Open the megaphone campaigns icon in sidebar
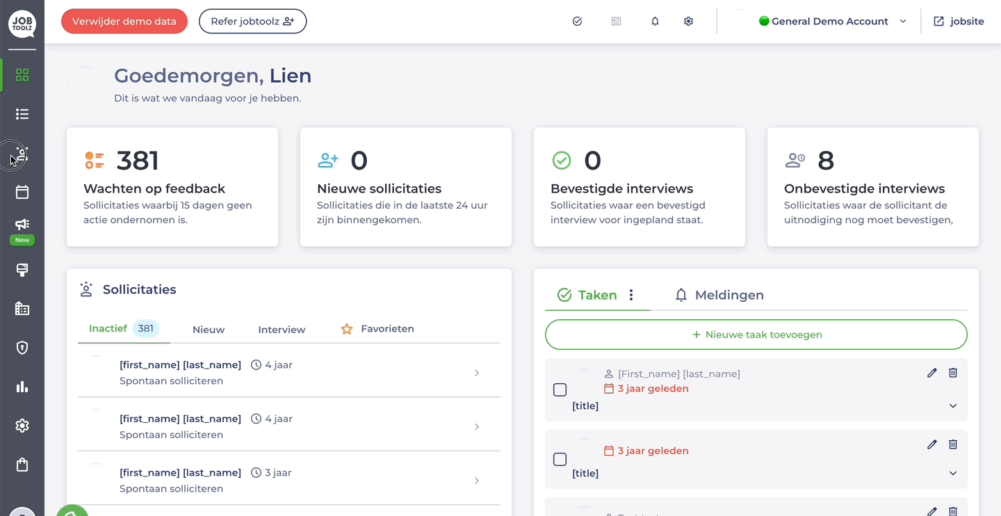Image resolution: width=1001 pixels, height=516 pixels. (x=22, y=225)
